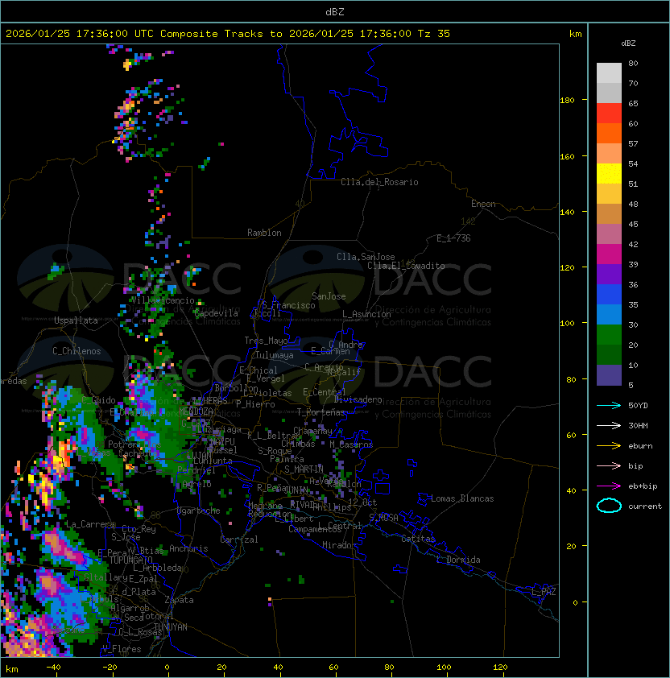Click the 'Zapata' map label
The height and width of the screenshot is (678, 670).
point(179,600)
